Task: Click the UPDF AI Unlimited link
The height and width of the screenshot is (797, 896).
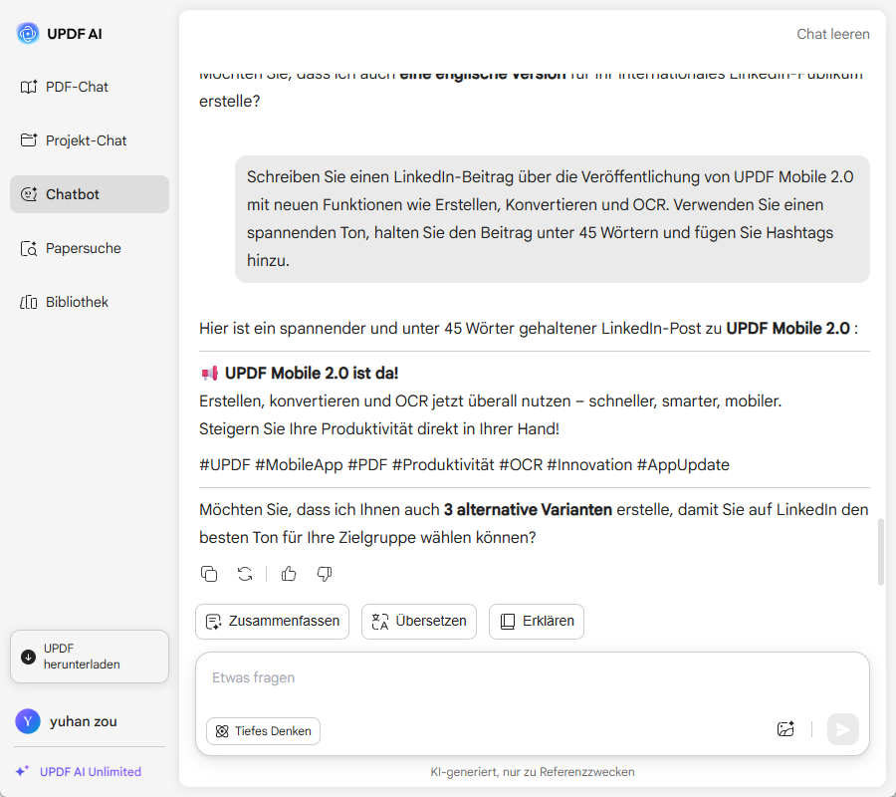Action: 91,772
